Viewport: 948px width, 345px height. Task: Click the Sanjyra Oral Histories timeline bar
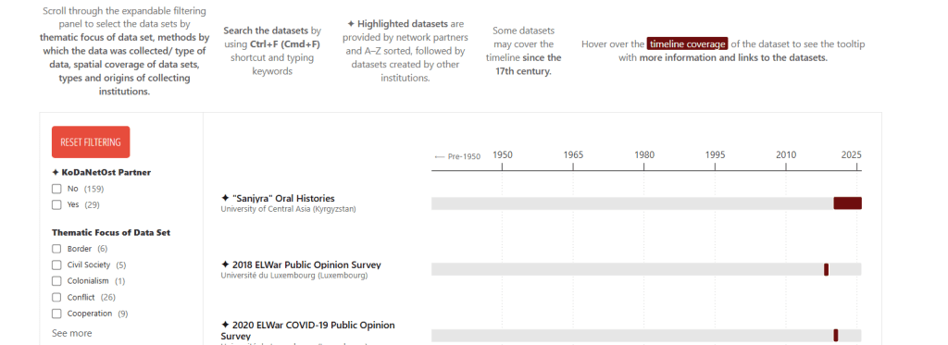847,203
